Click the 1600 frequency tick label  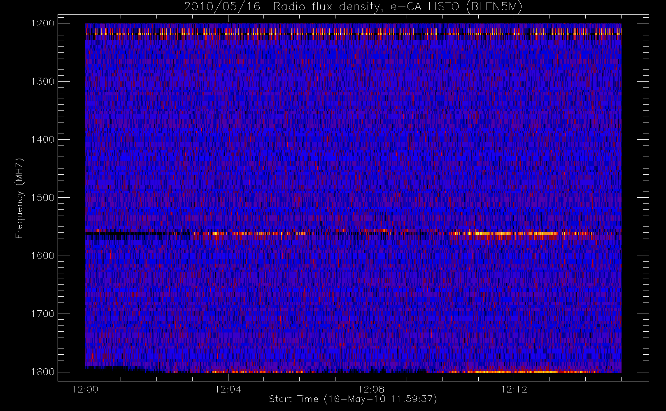pos(43,256)
